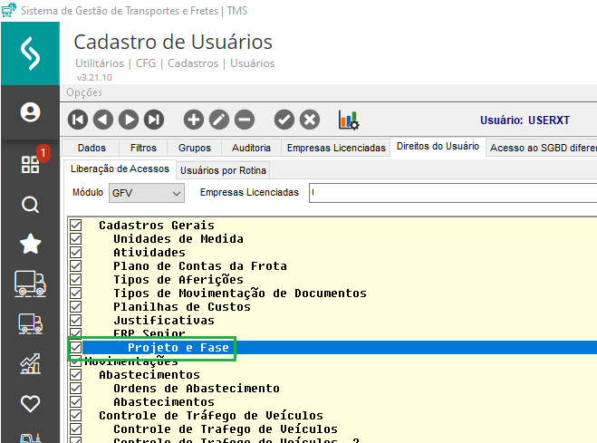Confirm changes with the checkmark icon
This screenshot has height=443, width=597.
284,120
